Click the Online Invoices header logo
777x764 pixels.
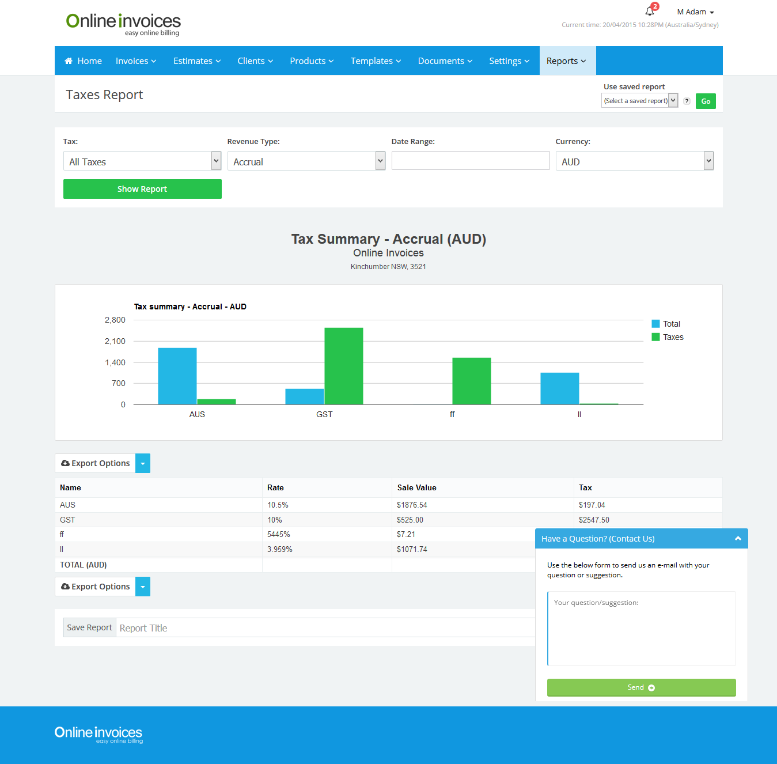pos(123,24)
